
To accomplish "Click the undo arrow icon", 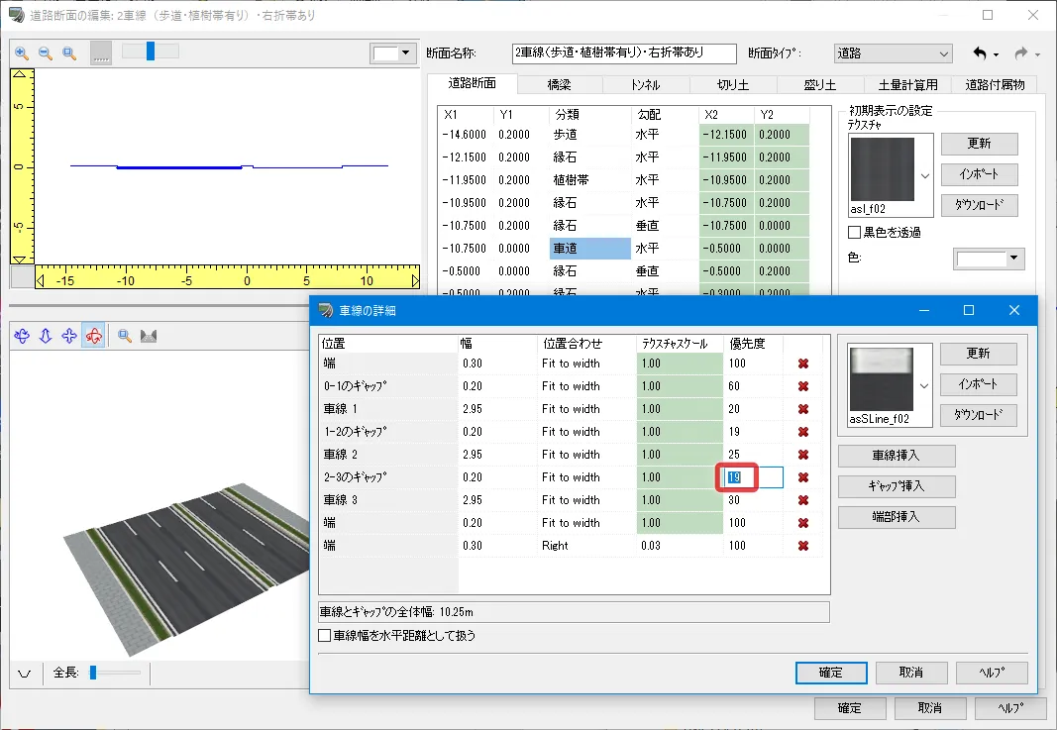I will point(980,52).
